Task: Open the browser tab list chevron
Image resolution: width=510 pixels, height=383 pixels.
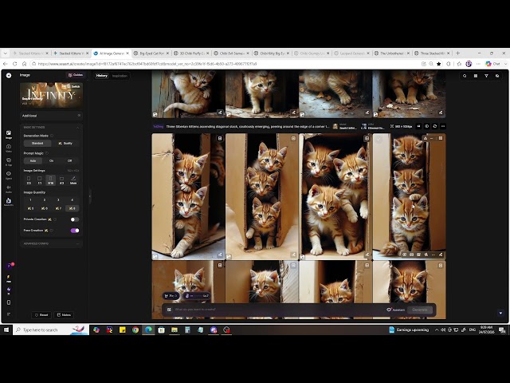Action: 5,53
